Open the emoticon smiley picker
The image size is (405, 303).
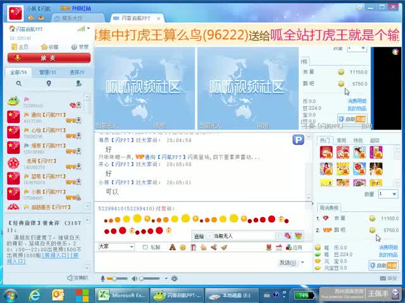tap(183, 247)
